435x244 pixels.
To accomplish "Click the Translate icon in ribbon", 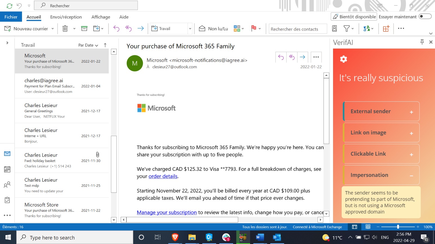I will click(366, 28).
